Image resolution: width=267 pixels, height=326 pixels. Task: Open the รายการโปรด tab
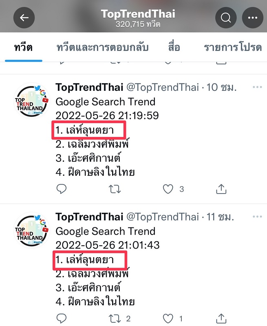point(233,47)
